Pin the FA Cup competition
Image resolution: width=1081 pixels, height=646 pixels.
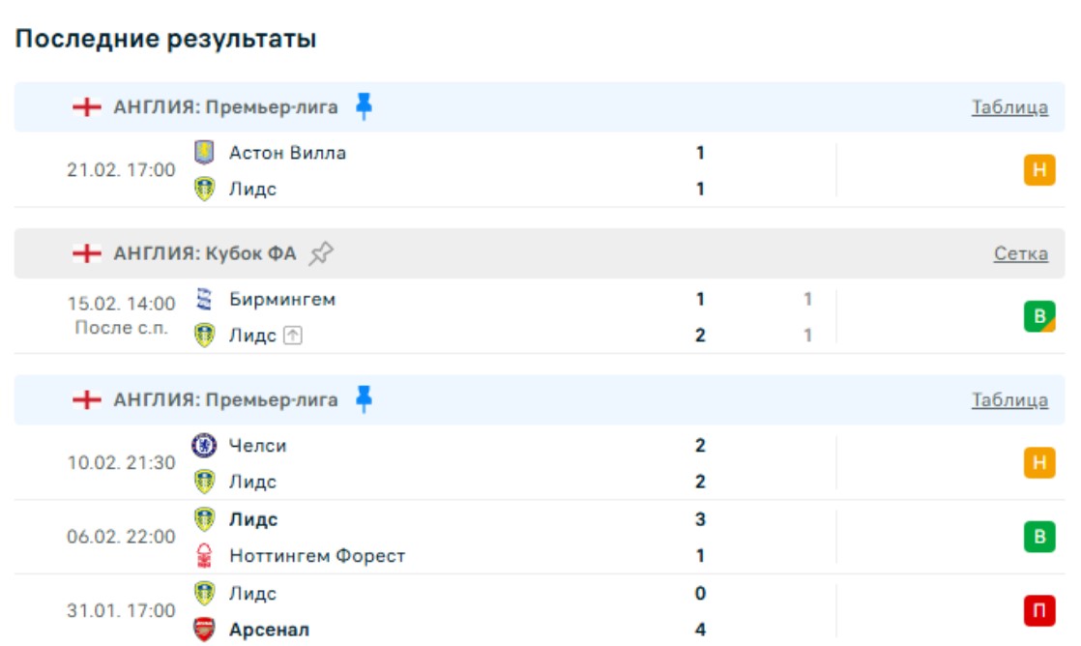coord(321,253)
